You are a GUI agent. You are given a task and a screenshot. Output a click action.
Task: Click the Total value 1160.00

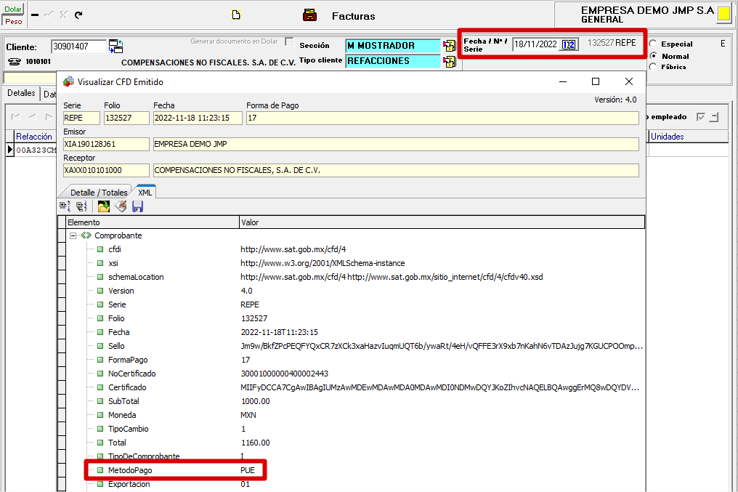(x=256, y=443)
